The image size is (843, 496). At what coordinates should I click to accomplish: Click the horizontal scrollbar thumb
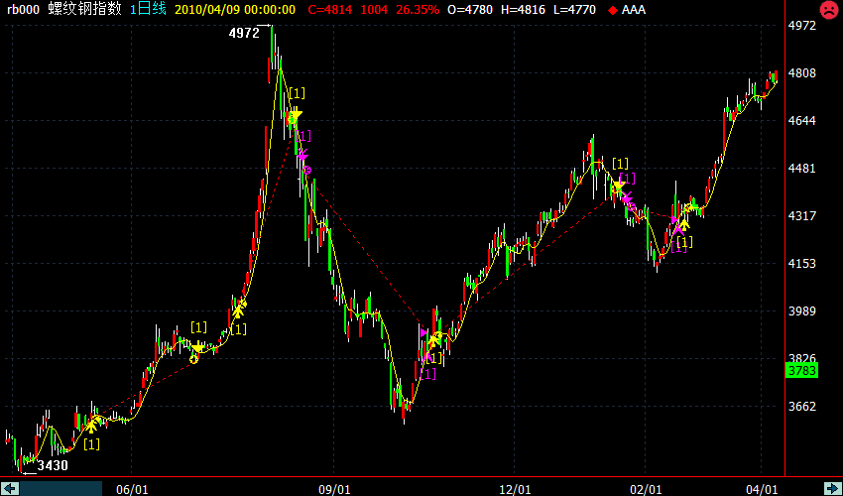61,487
